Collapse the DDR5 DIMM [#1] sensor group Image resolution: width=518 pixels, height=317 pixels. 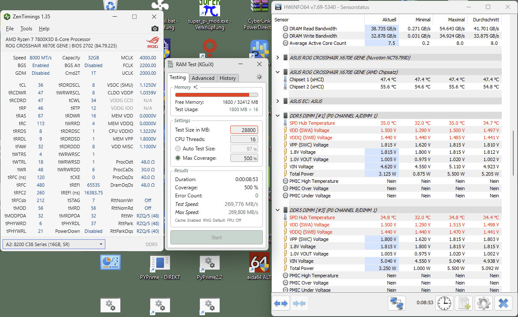coord(277,116)
